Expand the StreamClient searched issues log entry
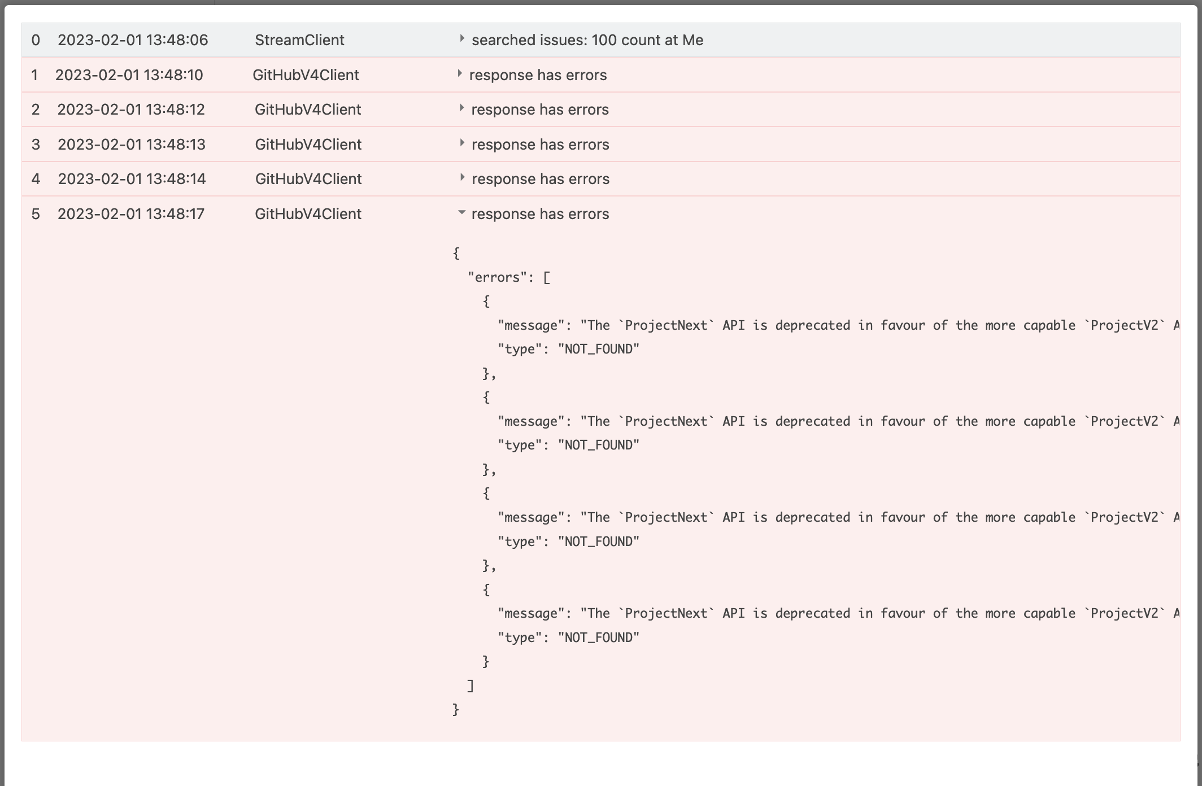The width and height of the screenshot is (1202, 786). (461, 40)
